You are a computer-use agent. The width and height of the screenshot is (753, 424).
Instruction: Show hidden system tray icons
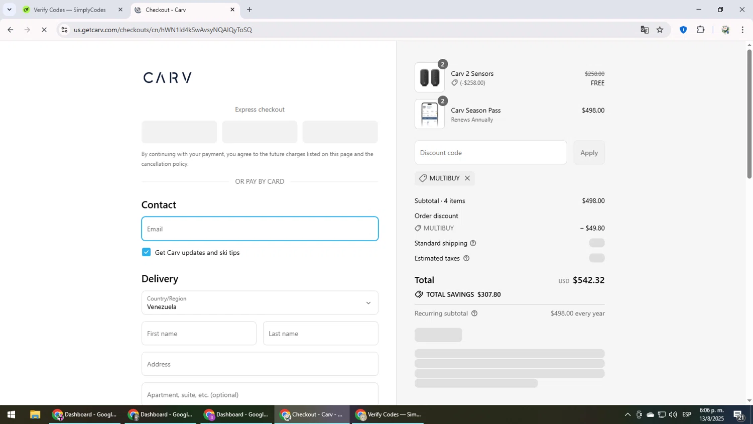[627, 415]
